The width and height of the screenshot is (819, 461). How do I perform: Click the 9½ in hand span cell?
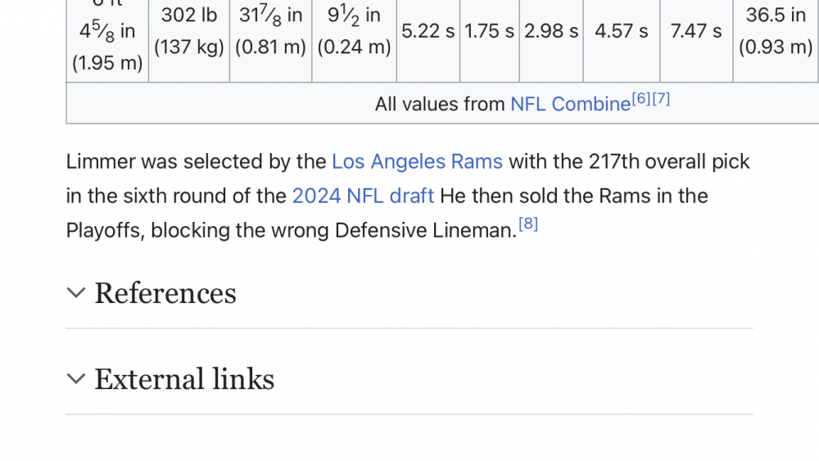354,31
